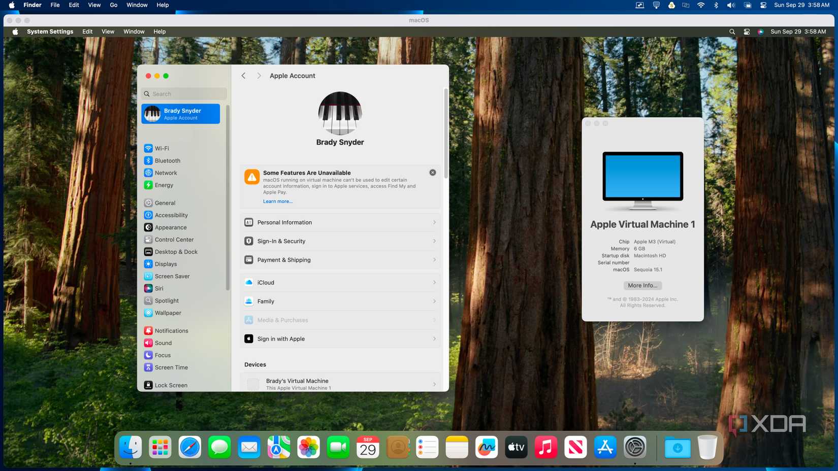Select Control Center in sidebar
Screen dimensions: 838x471
(x=169, y=240)
